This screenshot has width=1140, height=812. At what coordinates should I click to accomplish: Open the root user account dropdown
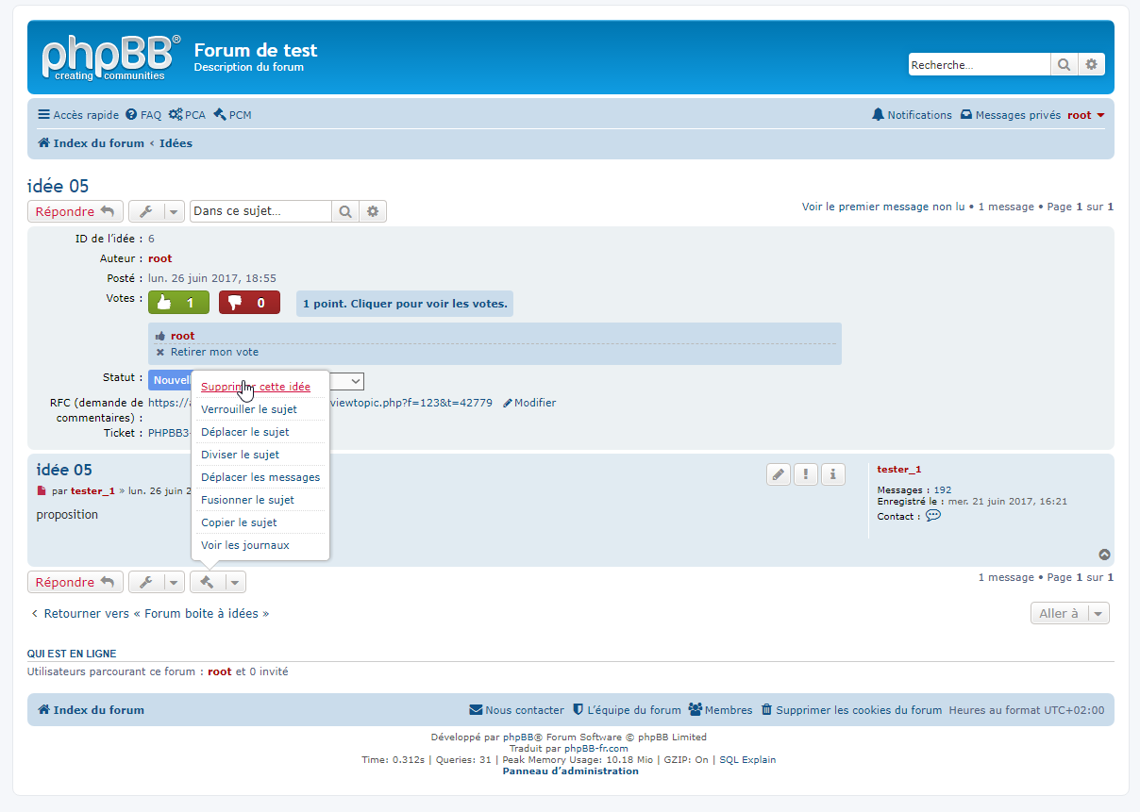[x=1085, y=115]
